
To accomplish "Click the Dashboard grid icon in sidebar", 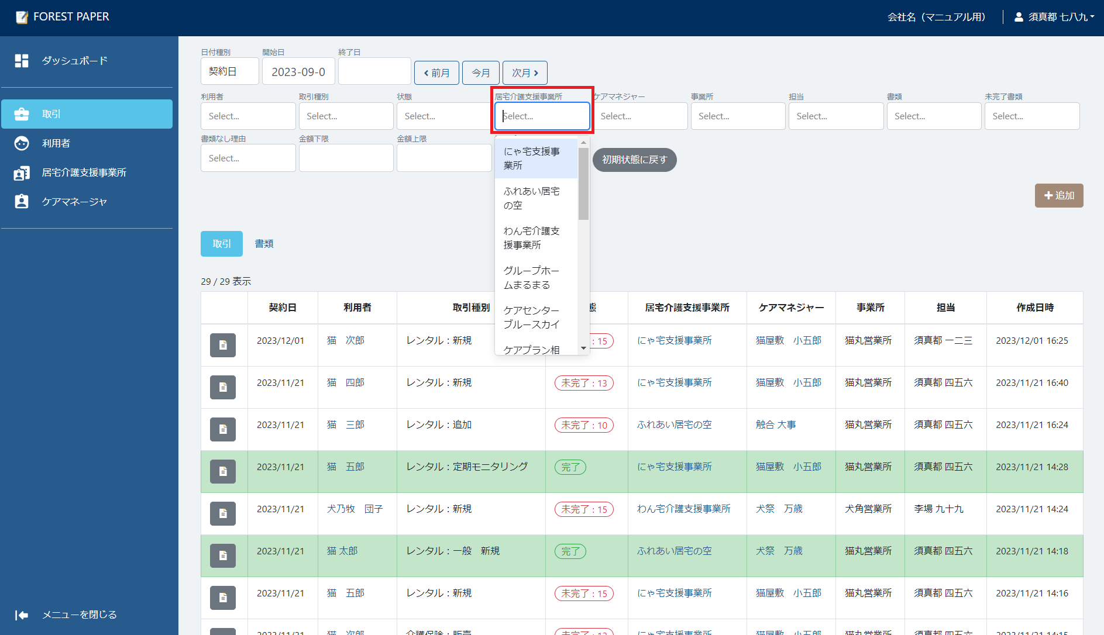I will [22, 61].
